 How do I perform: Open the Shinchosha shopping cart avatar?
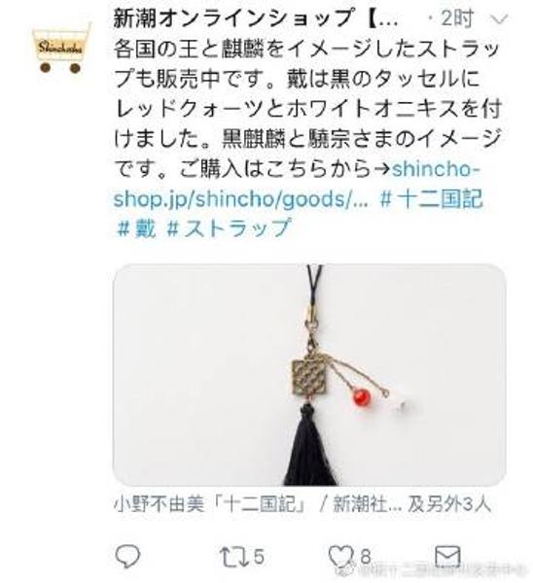pyautogui.click(x=60, y=48)
